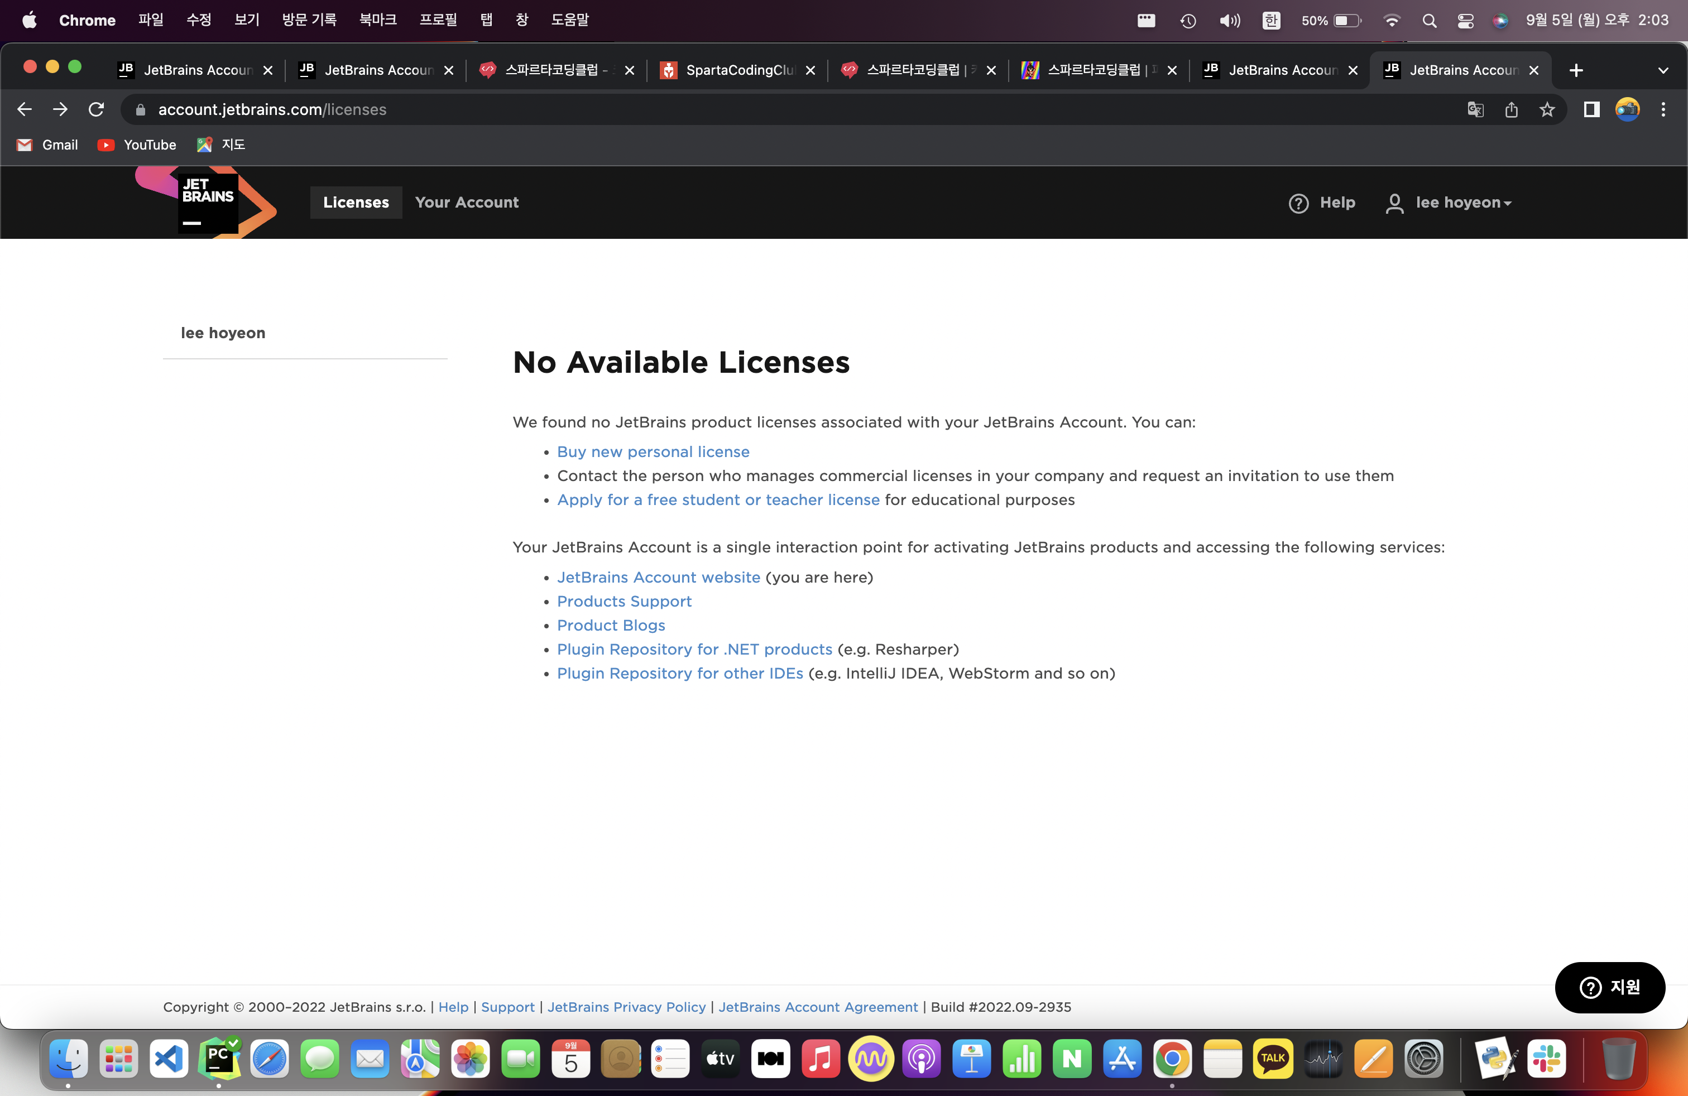This screenshot has width=1688, height=1096.
Task: Open the JetBrains Account Agreement footer link
Action: tap(818, 1007)
